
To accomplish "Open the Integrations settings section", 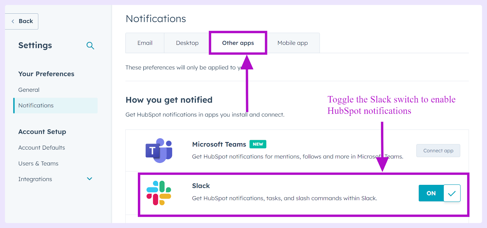I will (x=35, y=179).
